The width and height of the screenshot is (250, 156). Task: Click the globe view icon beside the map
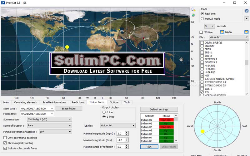point(193,15)
